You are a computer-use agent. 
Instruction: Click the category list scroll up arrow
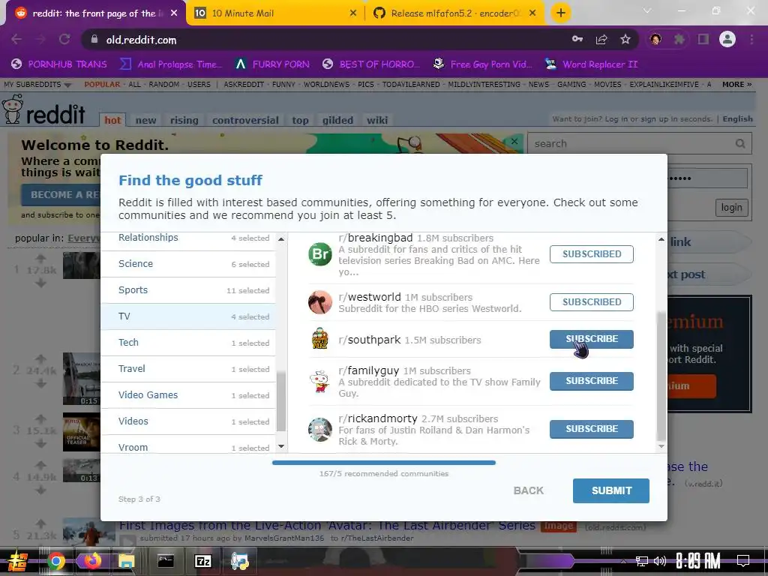click(x=281, y=239)
